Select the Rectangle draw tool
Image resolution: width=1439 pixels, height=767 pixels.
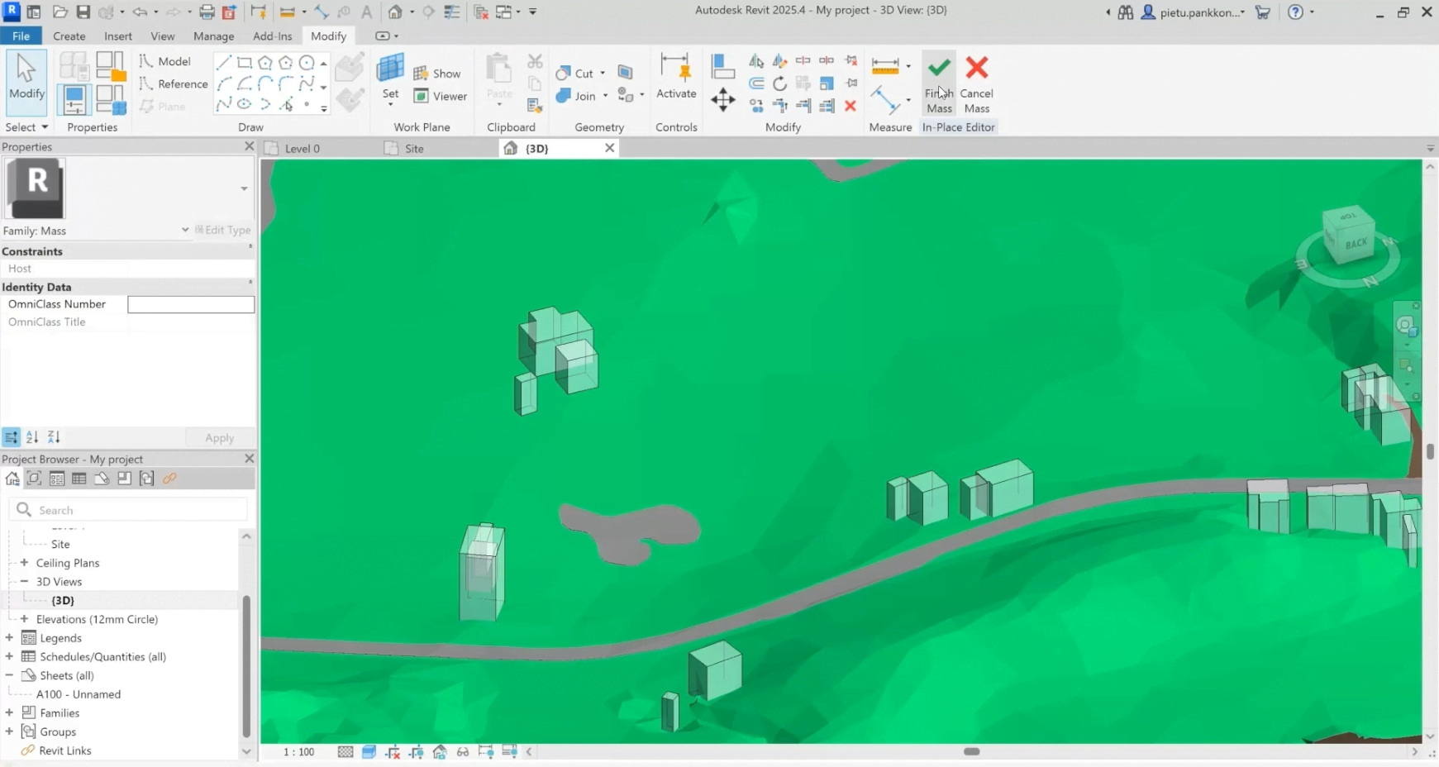(244, 62)
